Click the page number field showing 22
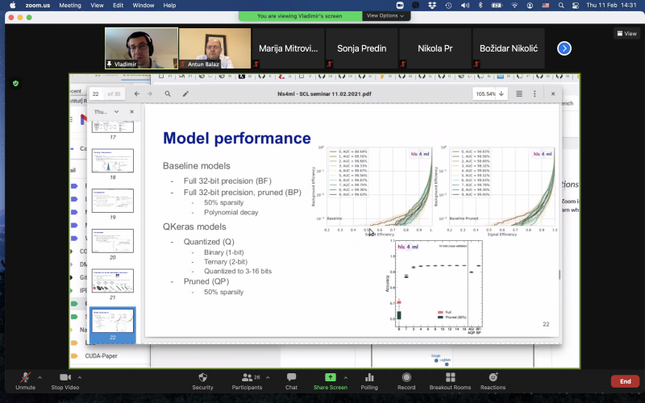645x403 pixels. coord(96,93)
